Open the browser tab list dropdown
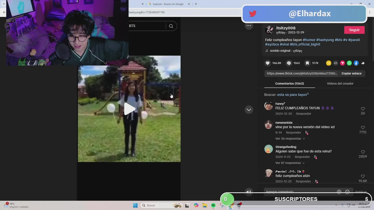The height and width of the screenshot is (210, 374). click(4, 4)
